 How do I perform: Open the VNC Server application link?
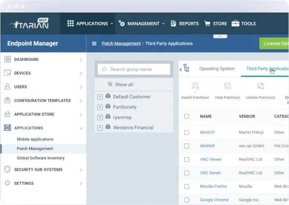[210, 173]
